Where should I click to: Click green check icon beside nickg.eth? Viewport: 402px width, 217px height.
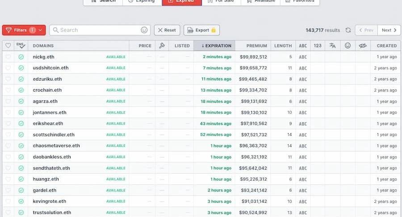[x=21, y=57]
